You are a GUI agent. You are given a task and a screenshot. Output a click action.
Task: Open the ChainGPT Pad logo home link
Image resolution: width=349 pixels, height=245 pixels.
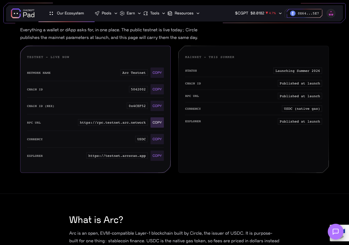[x=23, y=13]
